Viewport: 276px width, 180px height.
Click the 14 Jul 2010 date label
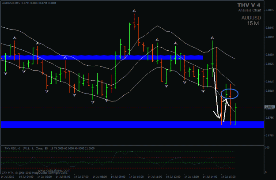pyautogui.click(x=8, y=176)
